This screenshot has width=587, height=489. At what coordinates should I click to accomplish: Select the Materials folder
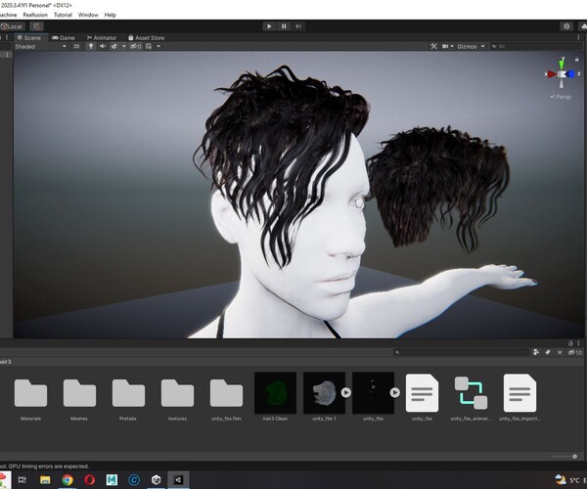pyautogui.click(x=30, y=397)
